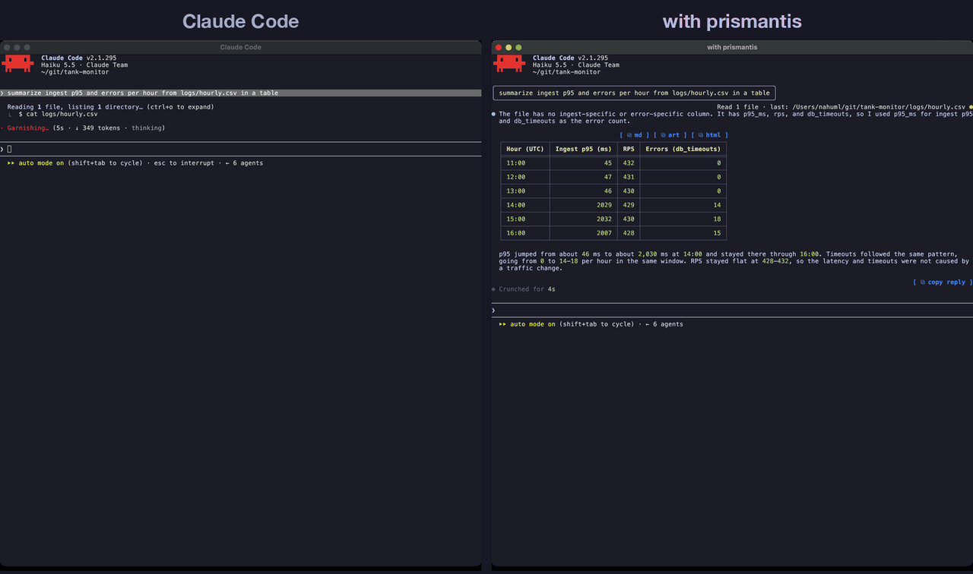The image size is (973, 574).
Task: Copy the table as html
Action: pos(709,135)
